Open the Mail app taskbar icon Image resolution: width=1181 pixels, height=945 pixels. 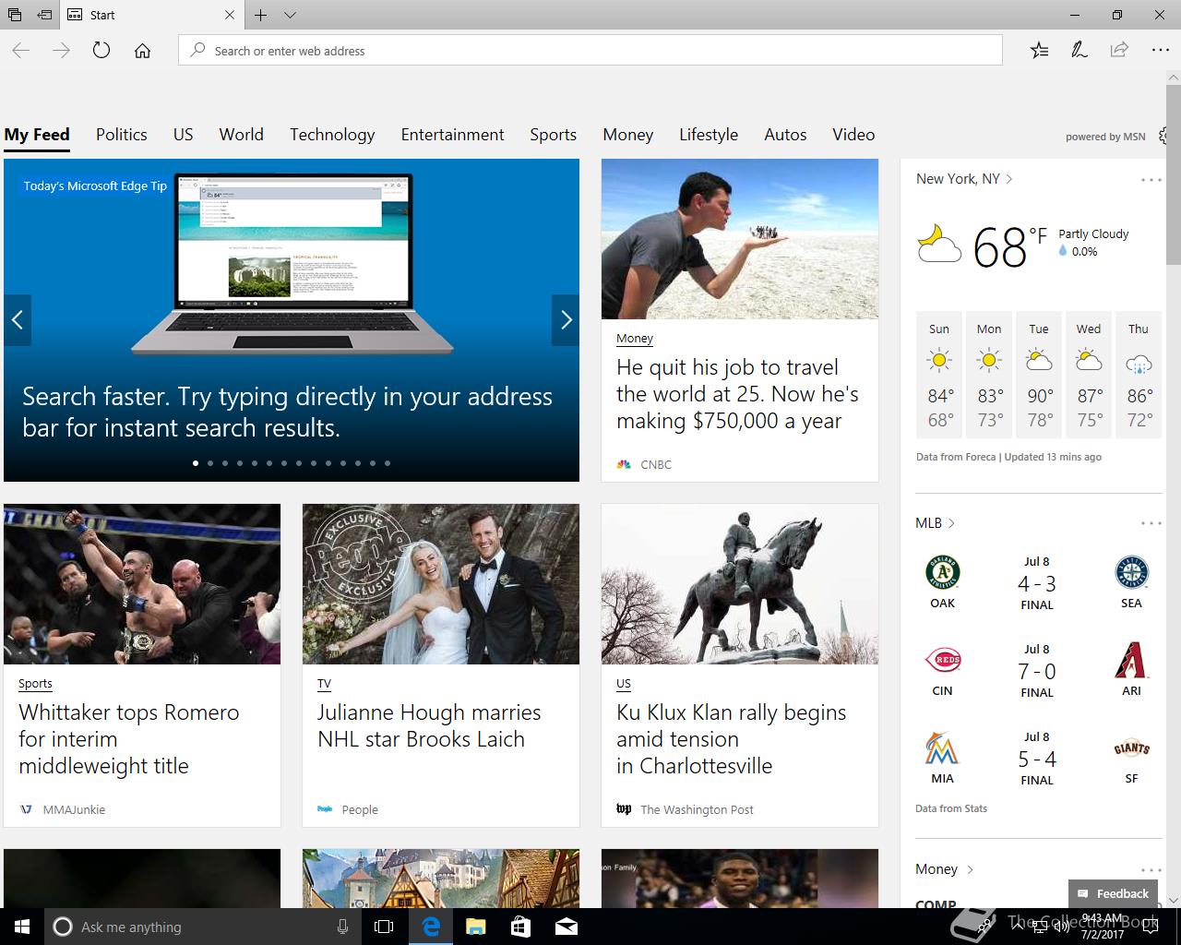[567, 927]
